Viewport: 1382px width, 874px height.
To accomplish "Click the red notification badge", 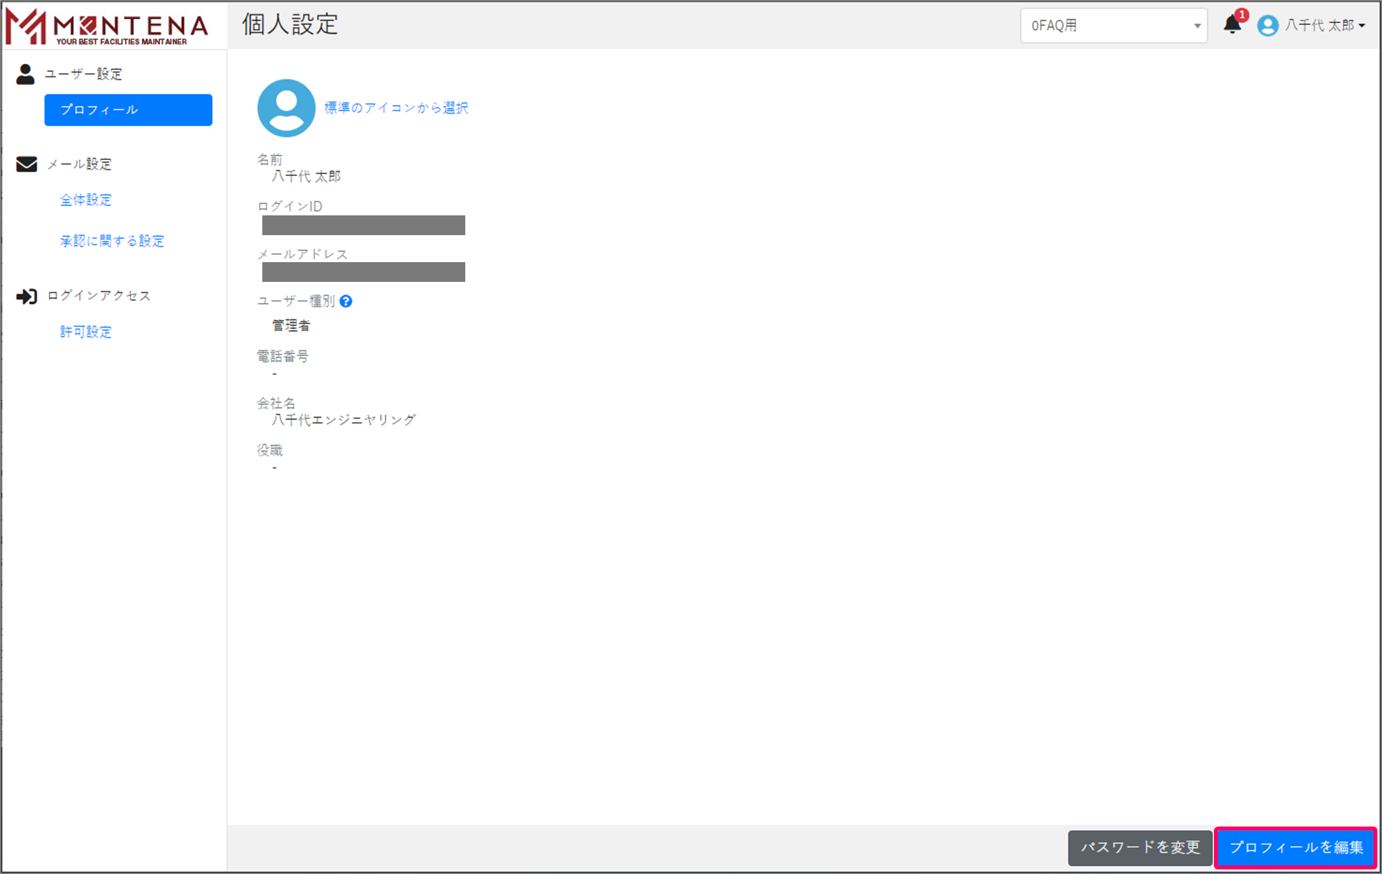I will [1242, 14].
